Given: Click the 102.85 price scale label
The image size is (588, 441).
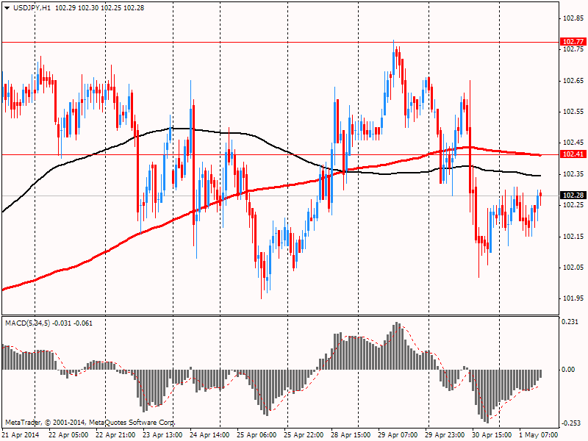Looking at the screenshot, I should [x=573, y=18].
